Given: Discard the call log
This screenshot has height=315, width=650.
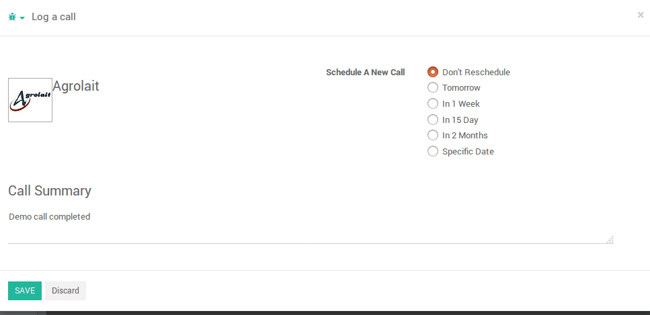Looking at the screenshot, I should [65, 291].
